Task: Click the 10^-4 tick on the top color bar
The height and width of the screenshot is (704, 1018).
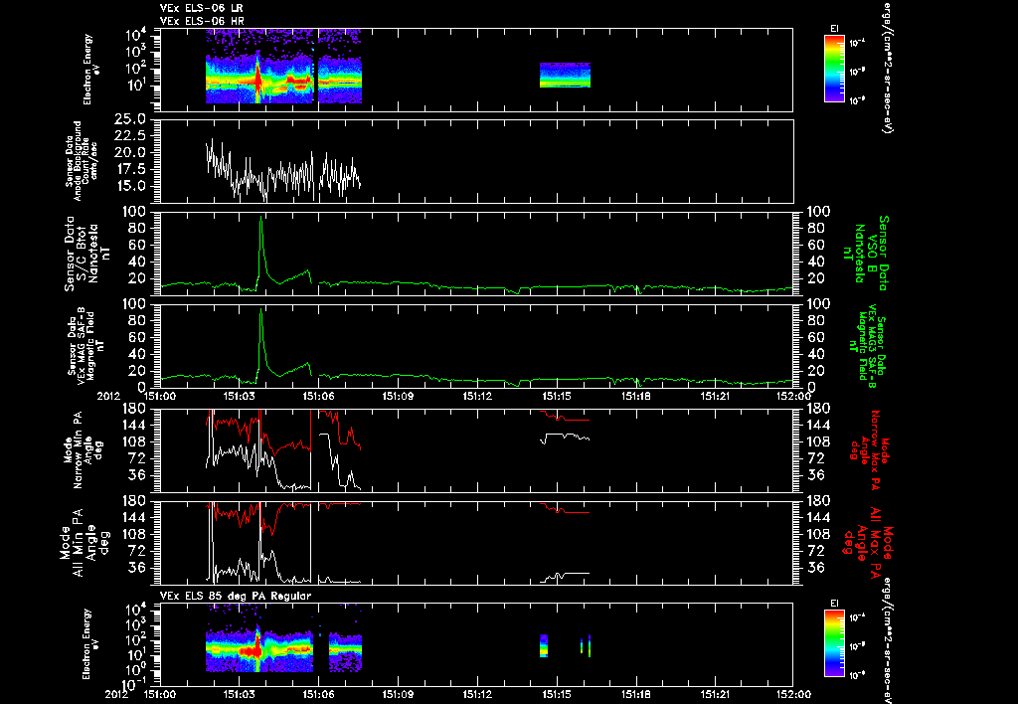Action: coord(856,43)
